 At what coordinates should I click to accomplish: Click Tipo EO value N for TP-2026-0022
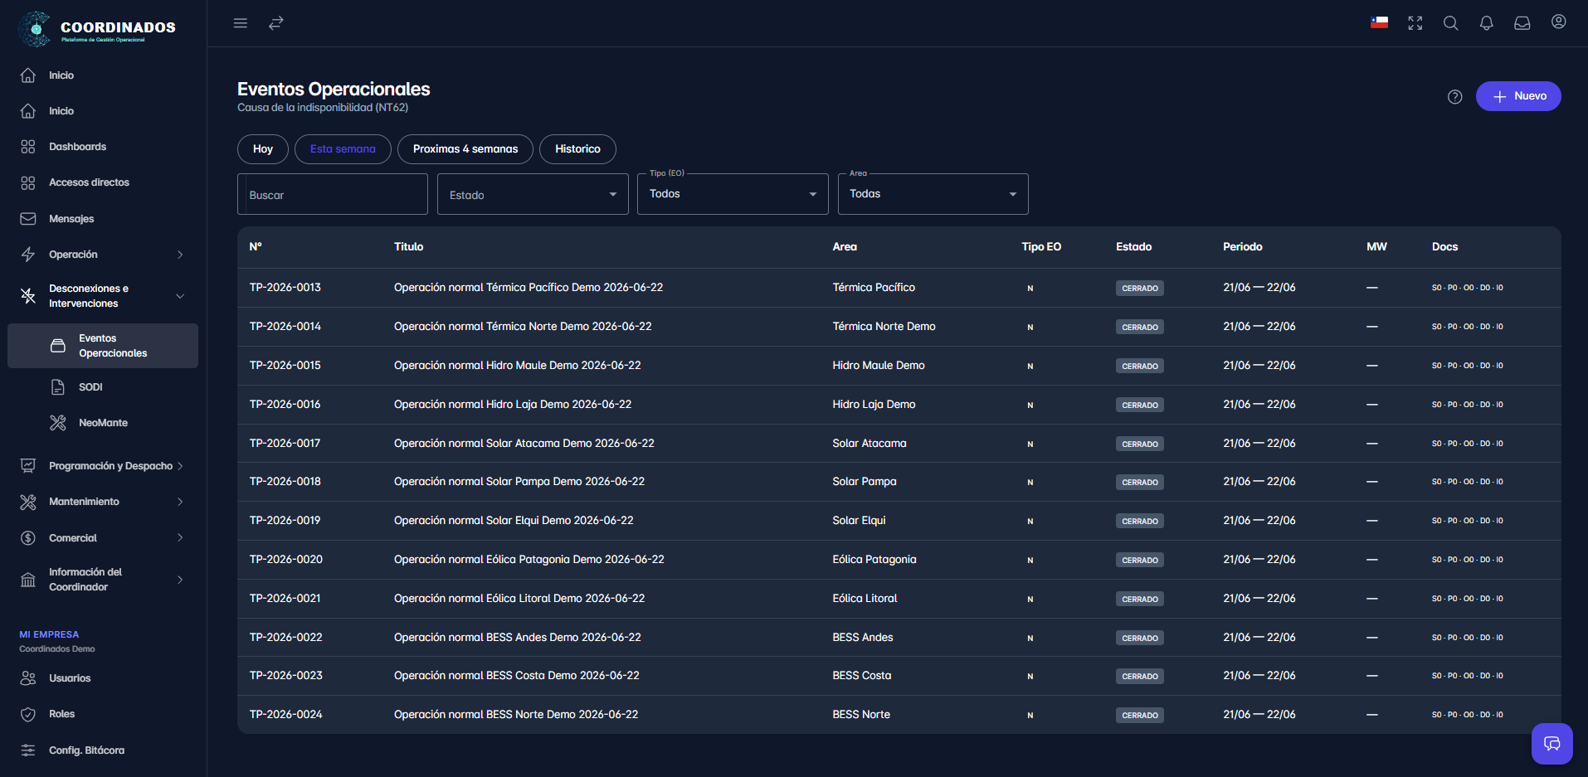[x=1030, y=639]
